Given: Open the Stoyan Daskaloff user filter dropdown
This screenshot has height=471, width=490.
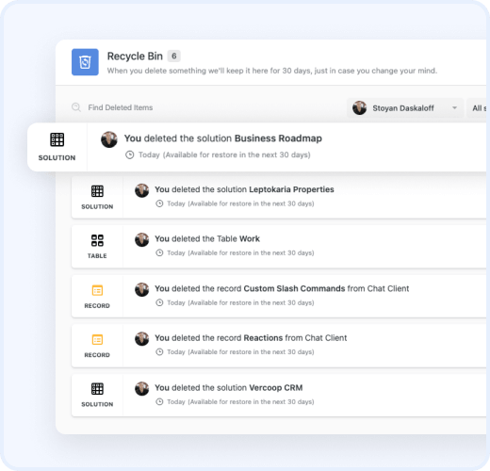Looking at the screenshot, I should tap(405, 108).
